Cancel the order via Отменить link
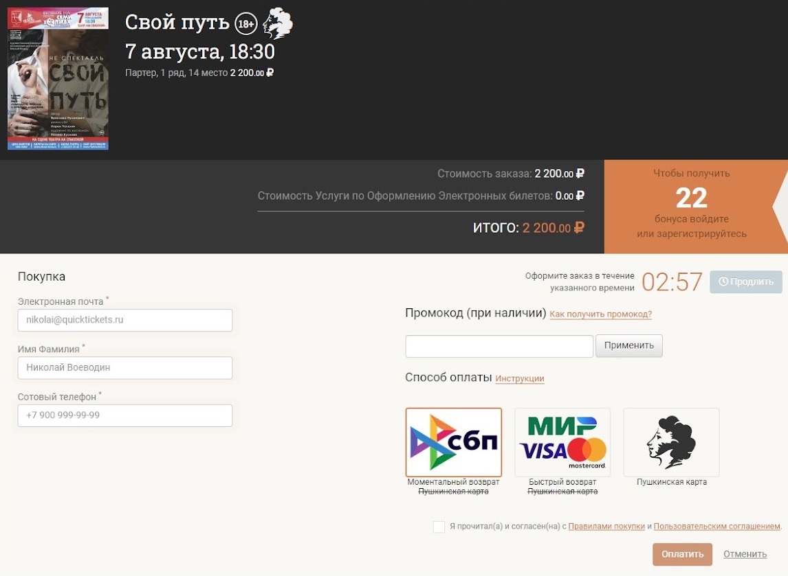The height and width of the screenshot is (576, 788). pyautogui.click(x=745, y=554)
